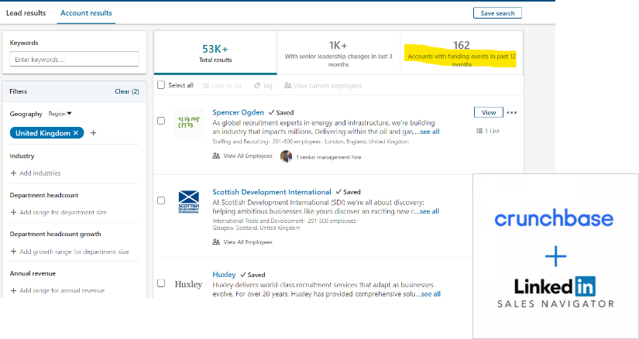Viewport: 639px width, 339px height.
Task: Open Spencer Ogden company logo
Action: click(189, 122)
